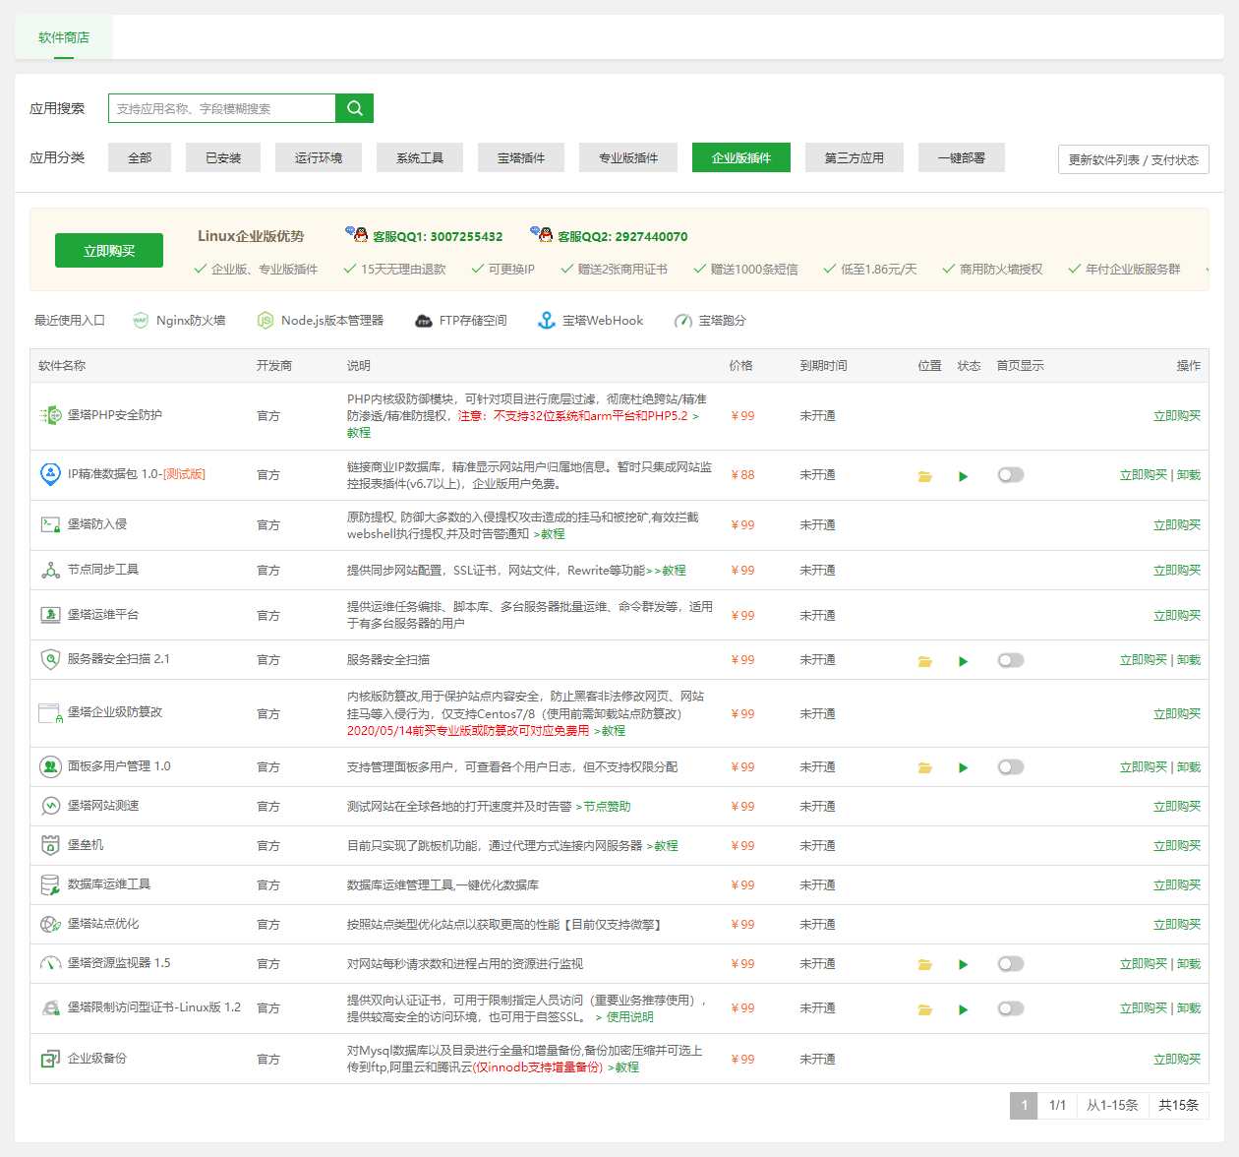
Task: Toggle homepage display for IP精准数据包
Action: point(1010,475)
